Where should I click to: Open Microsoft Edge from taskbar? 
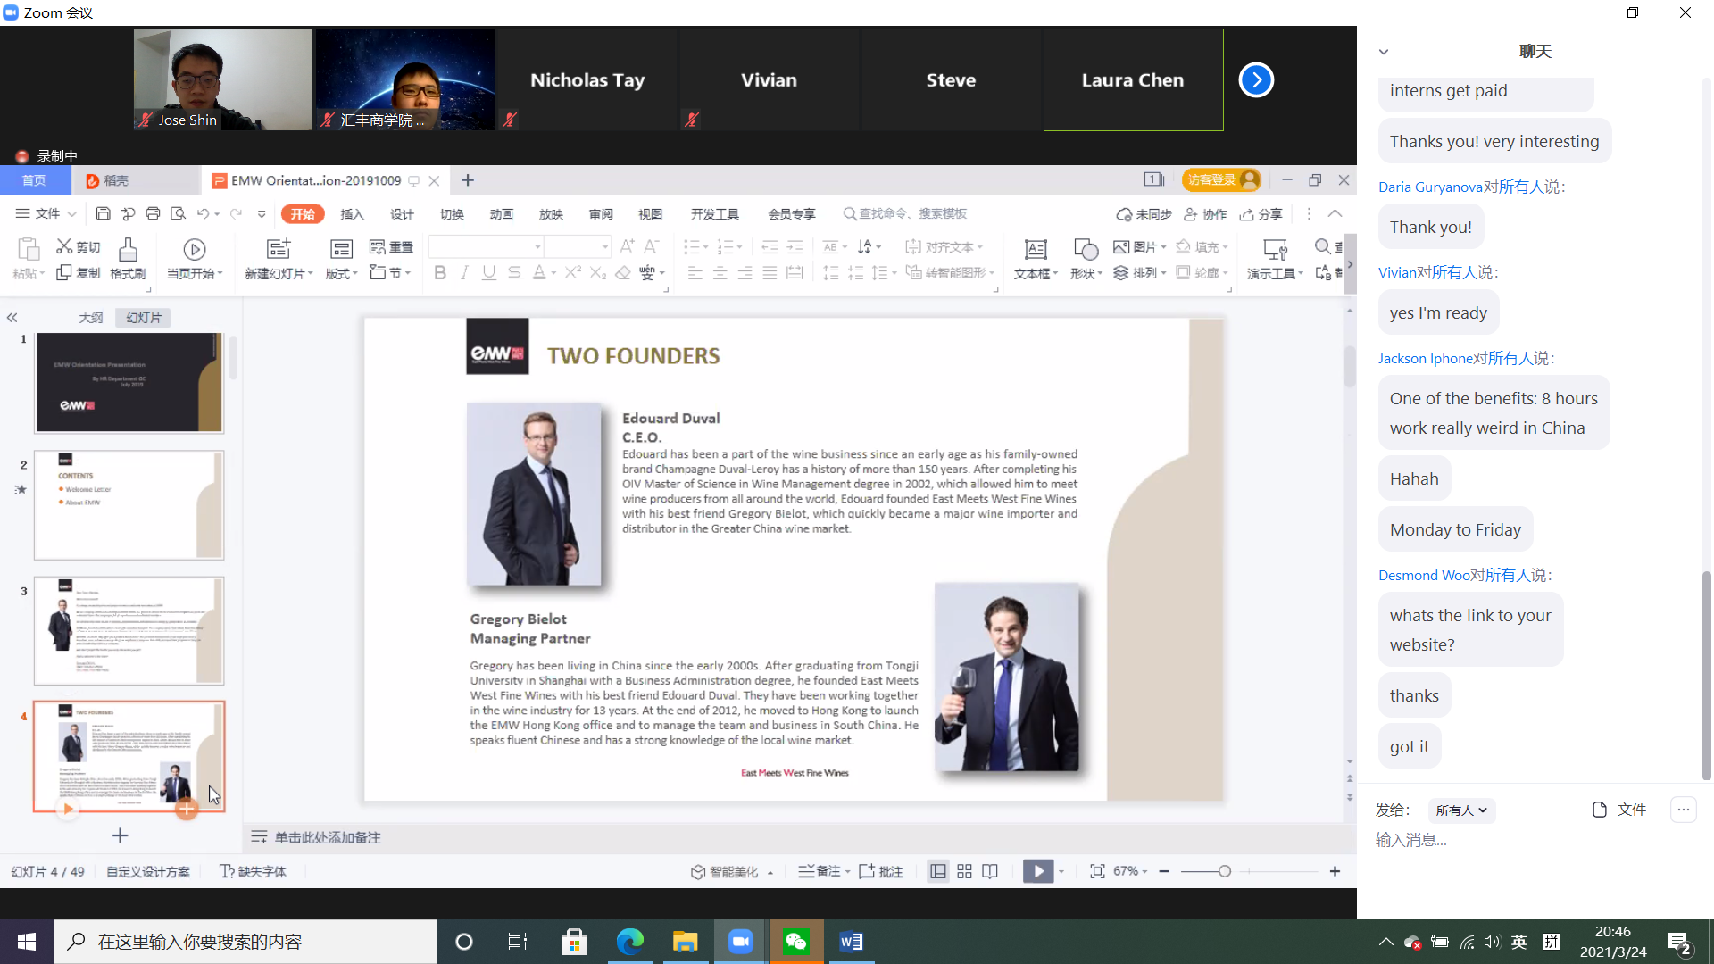point(630,942)
